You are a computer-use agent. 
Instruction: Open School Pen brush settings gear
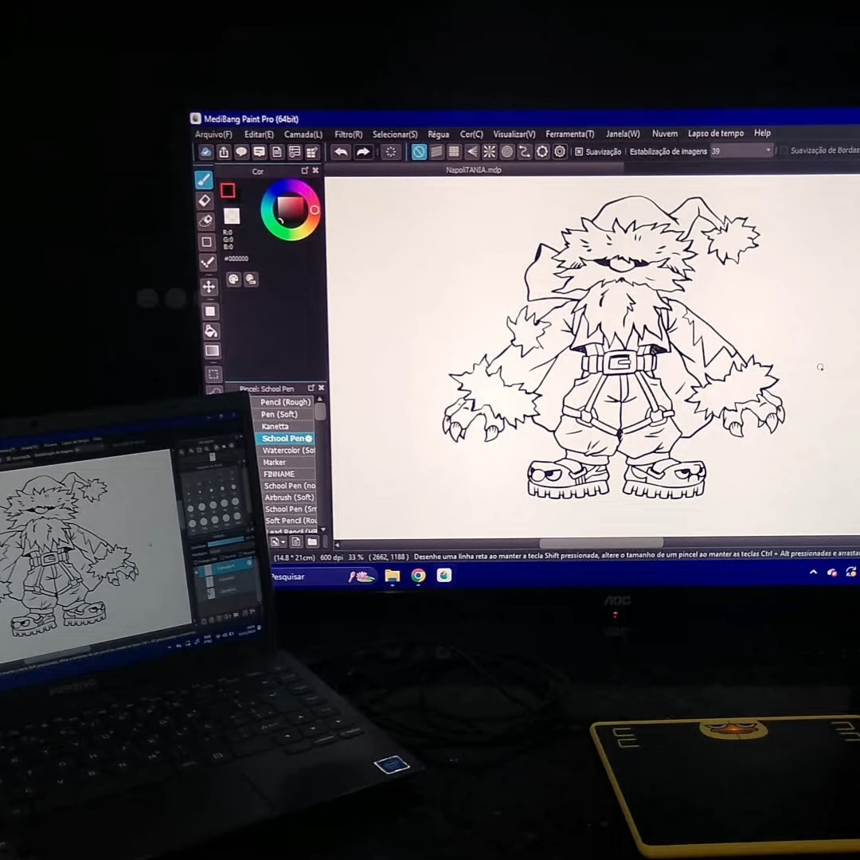coord(309,438)
